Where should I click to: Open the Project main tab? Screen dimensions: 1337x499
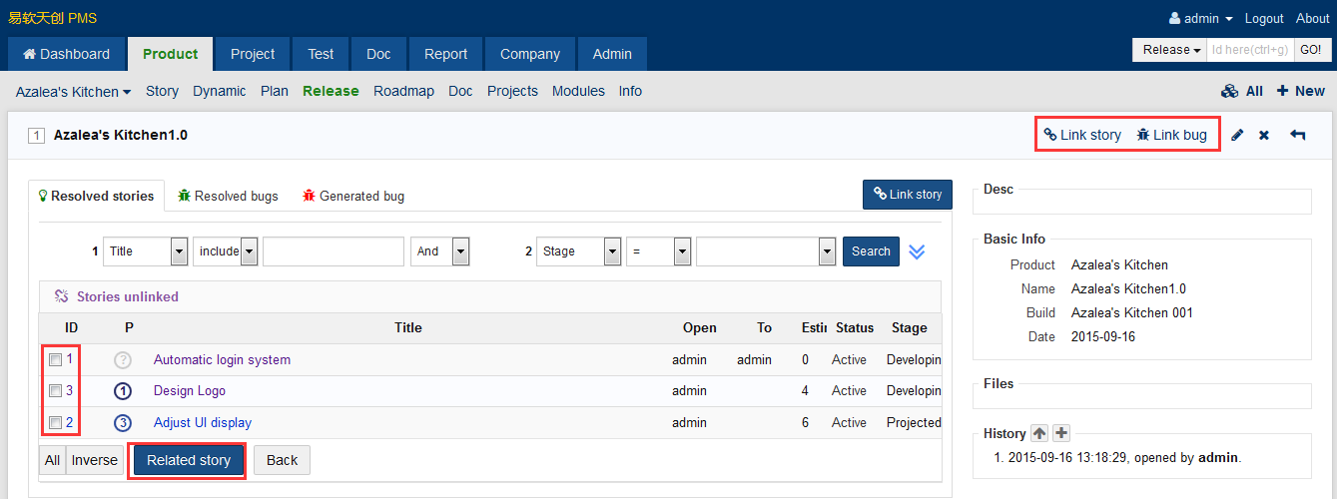pos(252,54)
